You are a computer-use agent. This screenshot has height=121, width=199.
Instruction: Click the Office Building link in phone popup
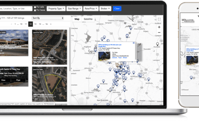192,50
